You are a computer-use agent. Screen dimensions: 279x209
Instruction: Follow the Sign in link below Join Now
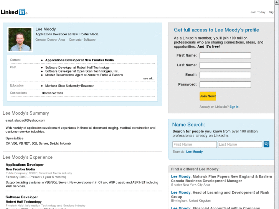tap(234, 107)
